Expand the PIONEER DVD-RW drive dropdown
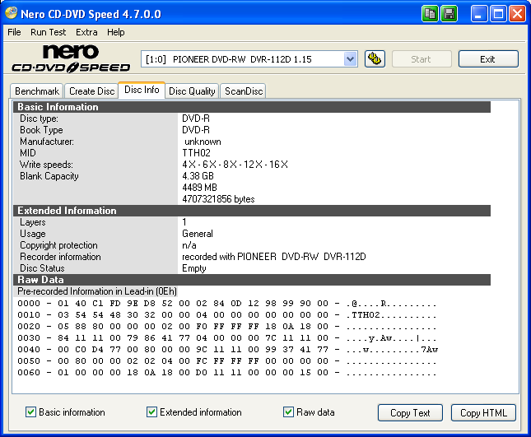The height and width of the screenshot is (437, 531). 350,59
